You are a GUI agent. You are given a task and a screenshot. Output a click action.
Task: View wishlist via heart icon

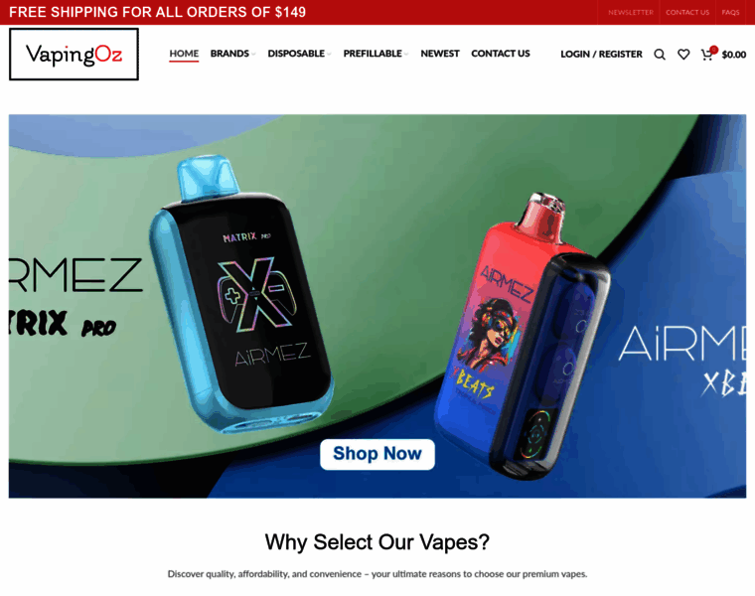coord(683,55)
